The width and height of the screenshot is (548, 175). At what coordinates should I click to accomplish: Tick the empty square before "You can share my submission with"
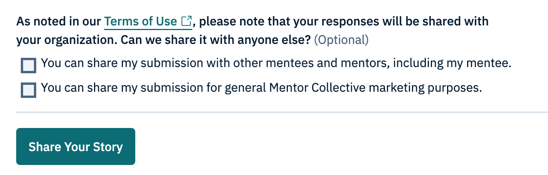[x=29, y=66]
